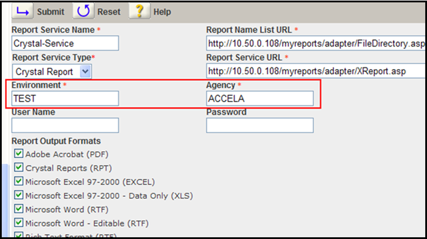
Task: Click the Submit arrow icon
Action: pyautogui.click(x=23, y=11)
